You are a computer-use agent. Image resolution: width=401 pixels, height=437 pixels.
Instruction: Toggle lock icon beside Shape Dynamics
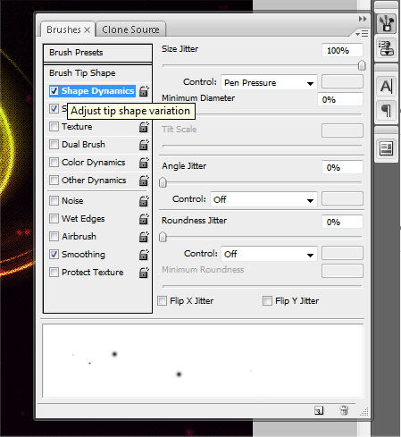(144, 91)
